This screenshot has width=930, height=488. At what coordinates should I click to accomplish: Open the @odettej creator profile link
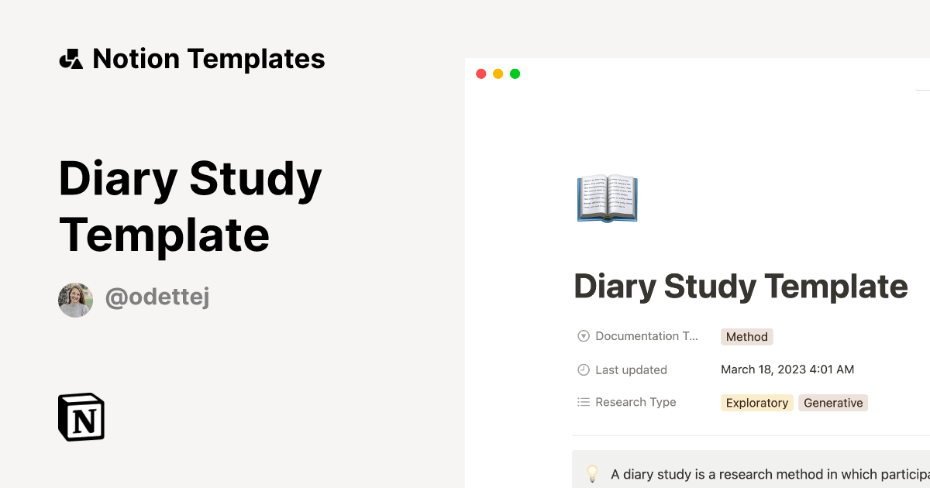[157, 298]
